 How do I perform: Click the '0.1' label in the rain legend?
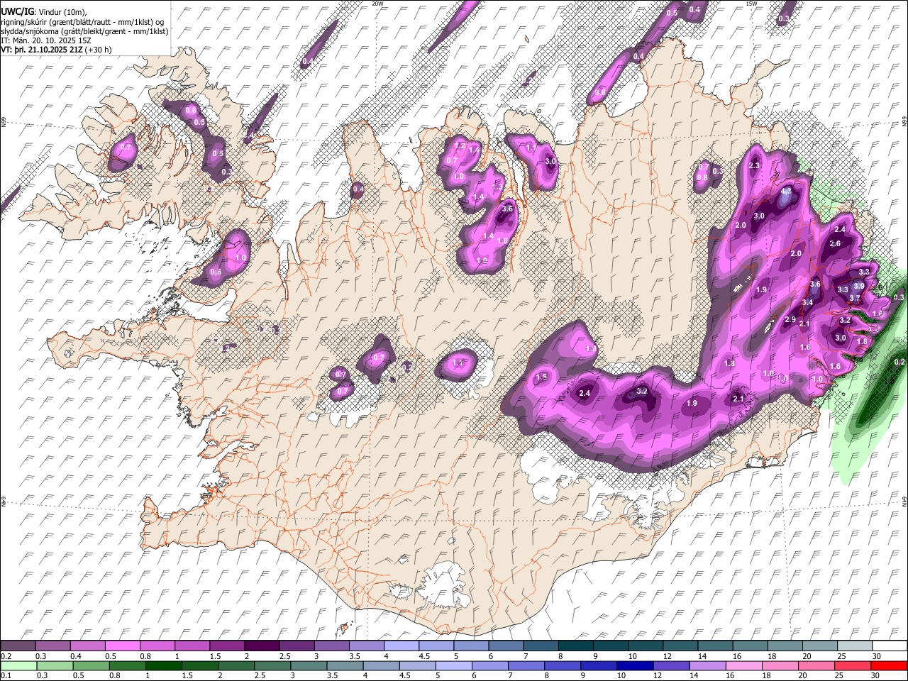pyautogui.click(x=6, y=675)
